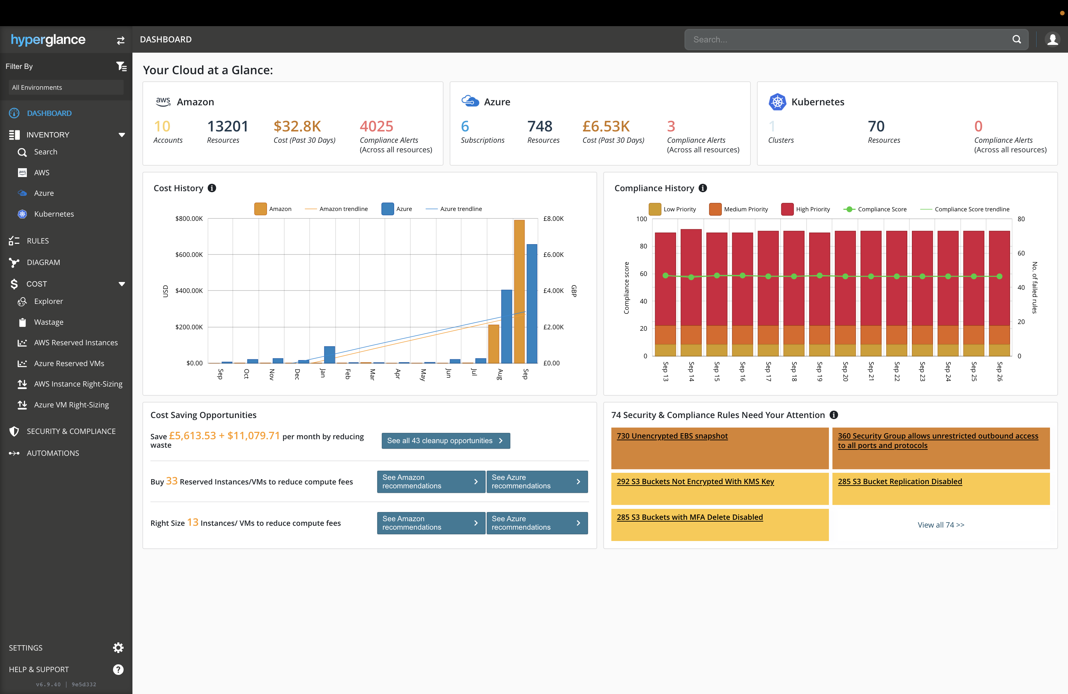Toggle Amazon series in cost legend
Image resolution: width=1068 pixels, height=694 pixels.
(x=260, y=209)
